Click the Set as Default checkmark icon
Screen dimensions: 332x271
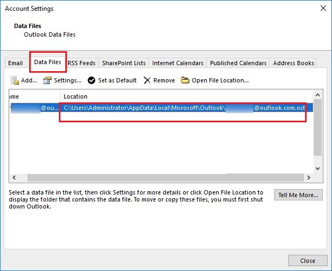pos(91,80)
